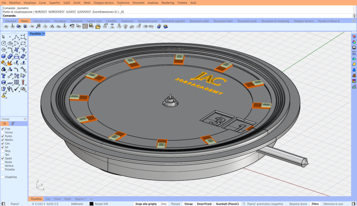Image resolution: width=357 pixels, height=206 pixels.
Task: Open the PianoC coordinate system selector
Action: pos(15,204)
